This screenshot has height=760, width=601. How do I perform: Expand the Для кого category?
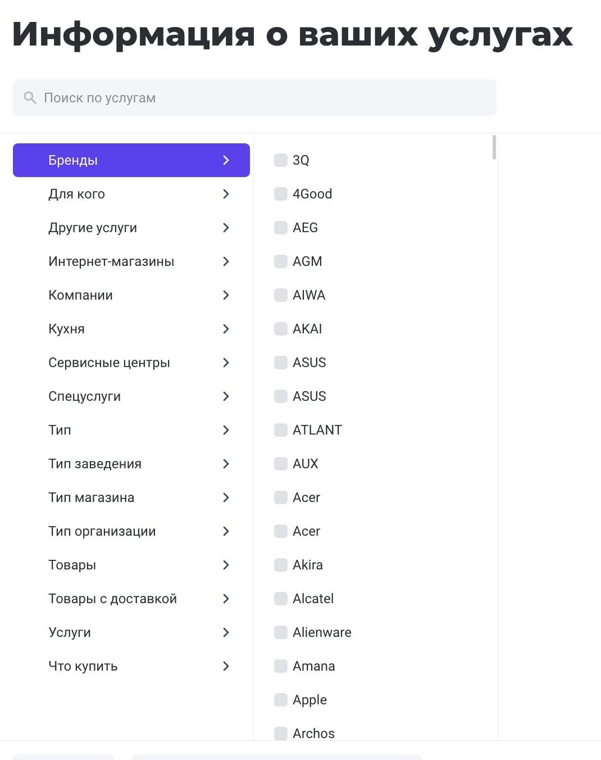click(x=131, y=194)
